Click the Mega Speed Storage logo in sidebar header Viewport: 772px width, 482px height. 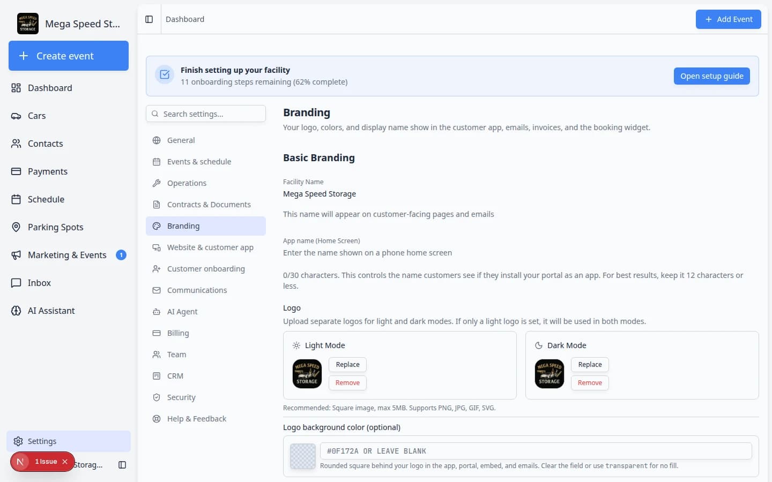(x=28, y=24)
